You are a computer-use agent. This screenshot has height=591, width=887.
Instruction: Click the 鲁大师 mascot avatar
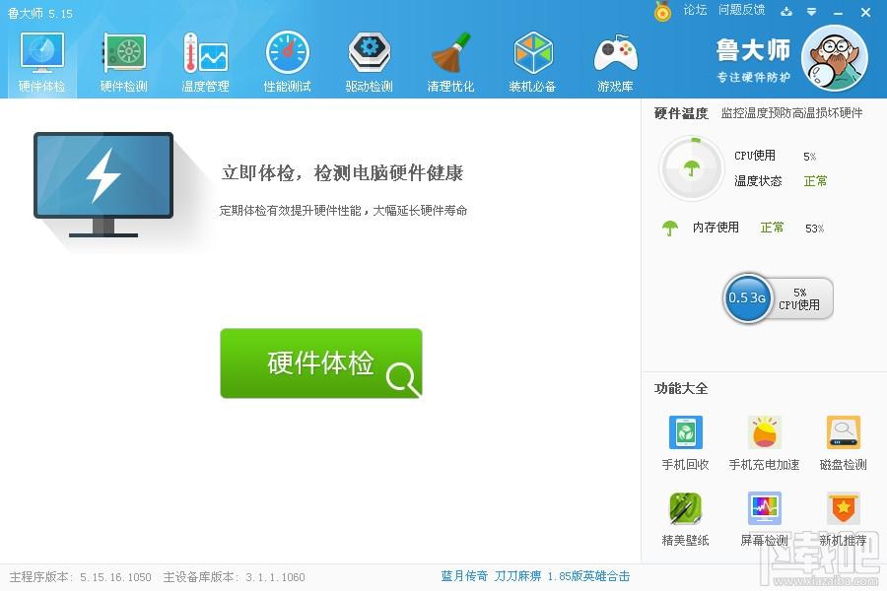coord(835,58)
